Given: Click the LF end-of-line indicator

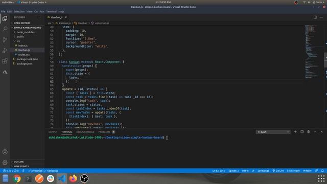Looking at the screenshot, I should click(x=253, y=171).
